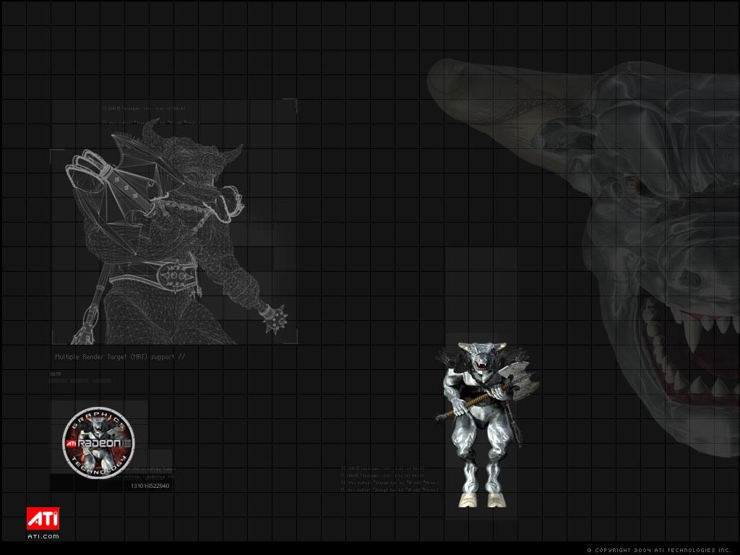Viewport: 740px width, 555px height.
Task: Click the faint text lines below MRT caption
Action: click(79, 378)
